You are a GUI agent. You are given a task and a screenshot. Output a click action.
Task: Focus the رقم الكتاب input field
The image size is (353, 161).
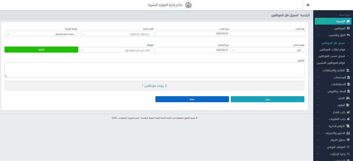(267, 34)
